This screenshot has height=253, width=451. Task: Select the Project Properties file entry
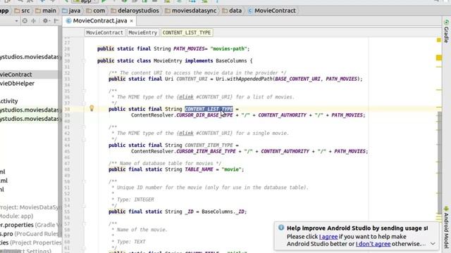(31, 242)
